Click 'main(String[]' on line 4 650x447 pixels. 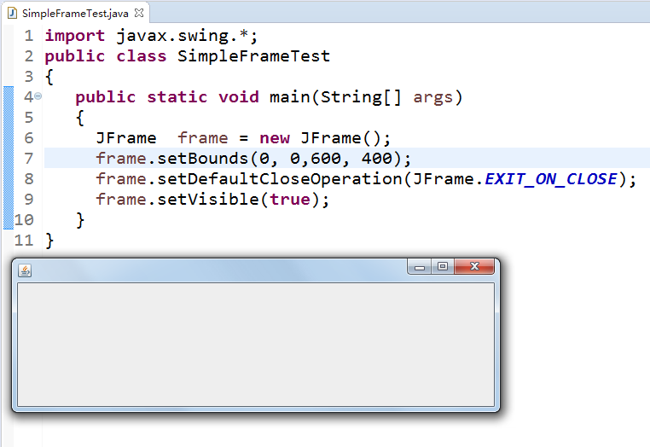point(335,97)
